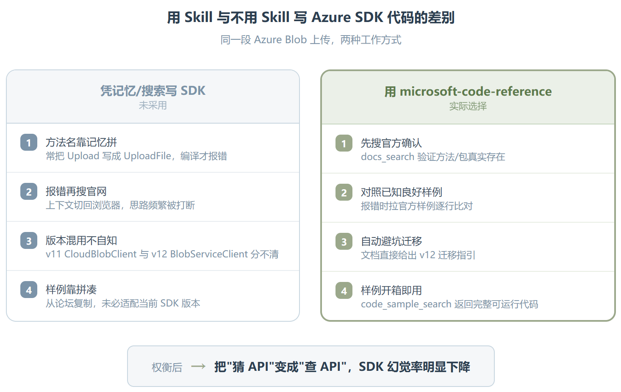Click number badge 4 beside '样例靠拼凑'
Image resolution: width=621 pixels, height=392 pixels.
[29, 290]
